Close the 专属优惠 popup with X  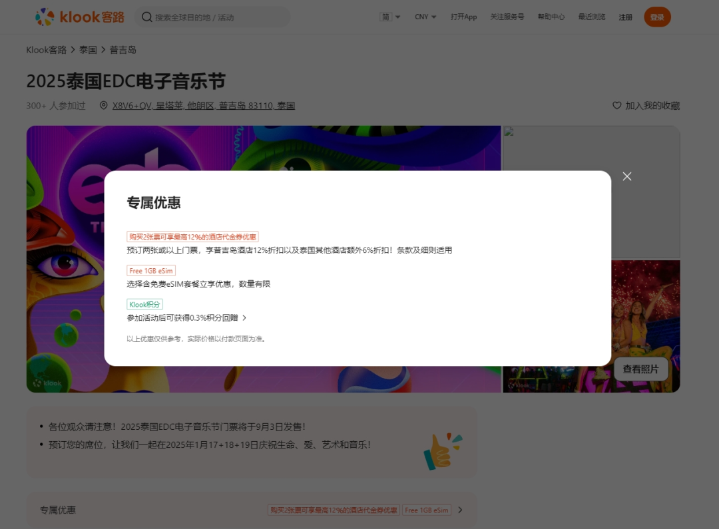click(627, 176)
